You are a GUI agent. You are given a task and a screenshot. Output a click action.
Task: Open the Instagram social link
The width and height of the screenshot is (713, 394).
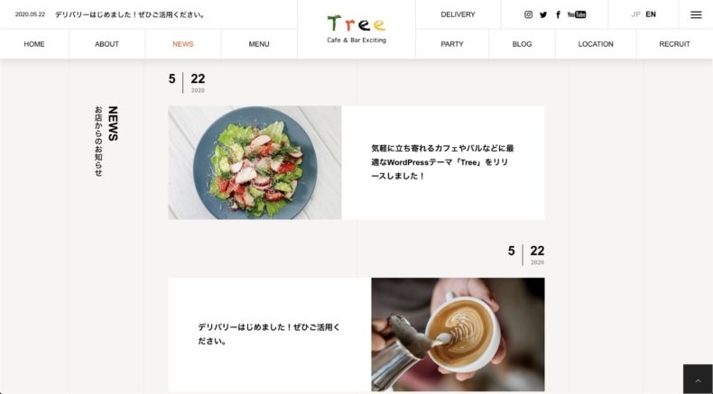[x=528, y=14]
